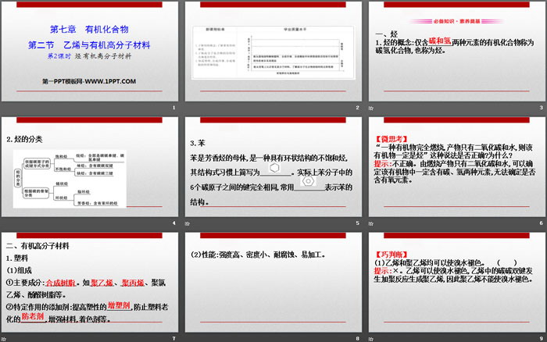
Task: Click the benzene ring-with-circle icon in slide 5
Action: point(308,181)
